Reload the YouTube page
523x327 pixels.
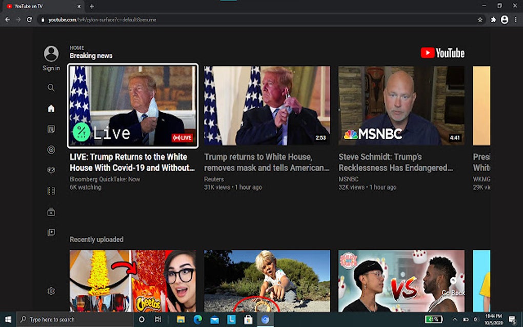click(x=29, y=19)
